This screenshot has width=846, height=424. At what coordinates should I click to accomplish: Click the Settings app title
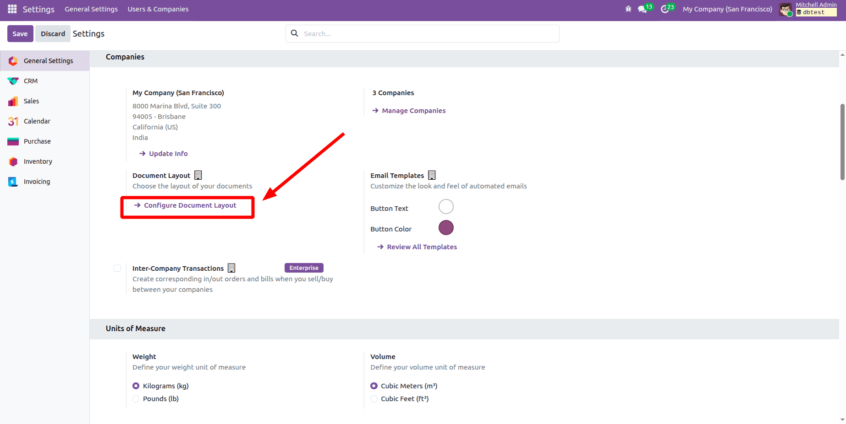pyautogui.click(x=38, y=9)
